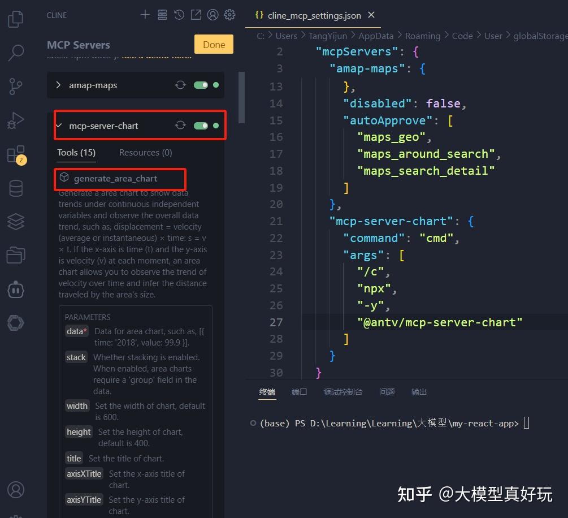Collapse the mcp-server-chart section

58,125
